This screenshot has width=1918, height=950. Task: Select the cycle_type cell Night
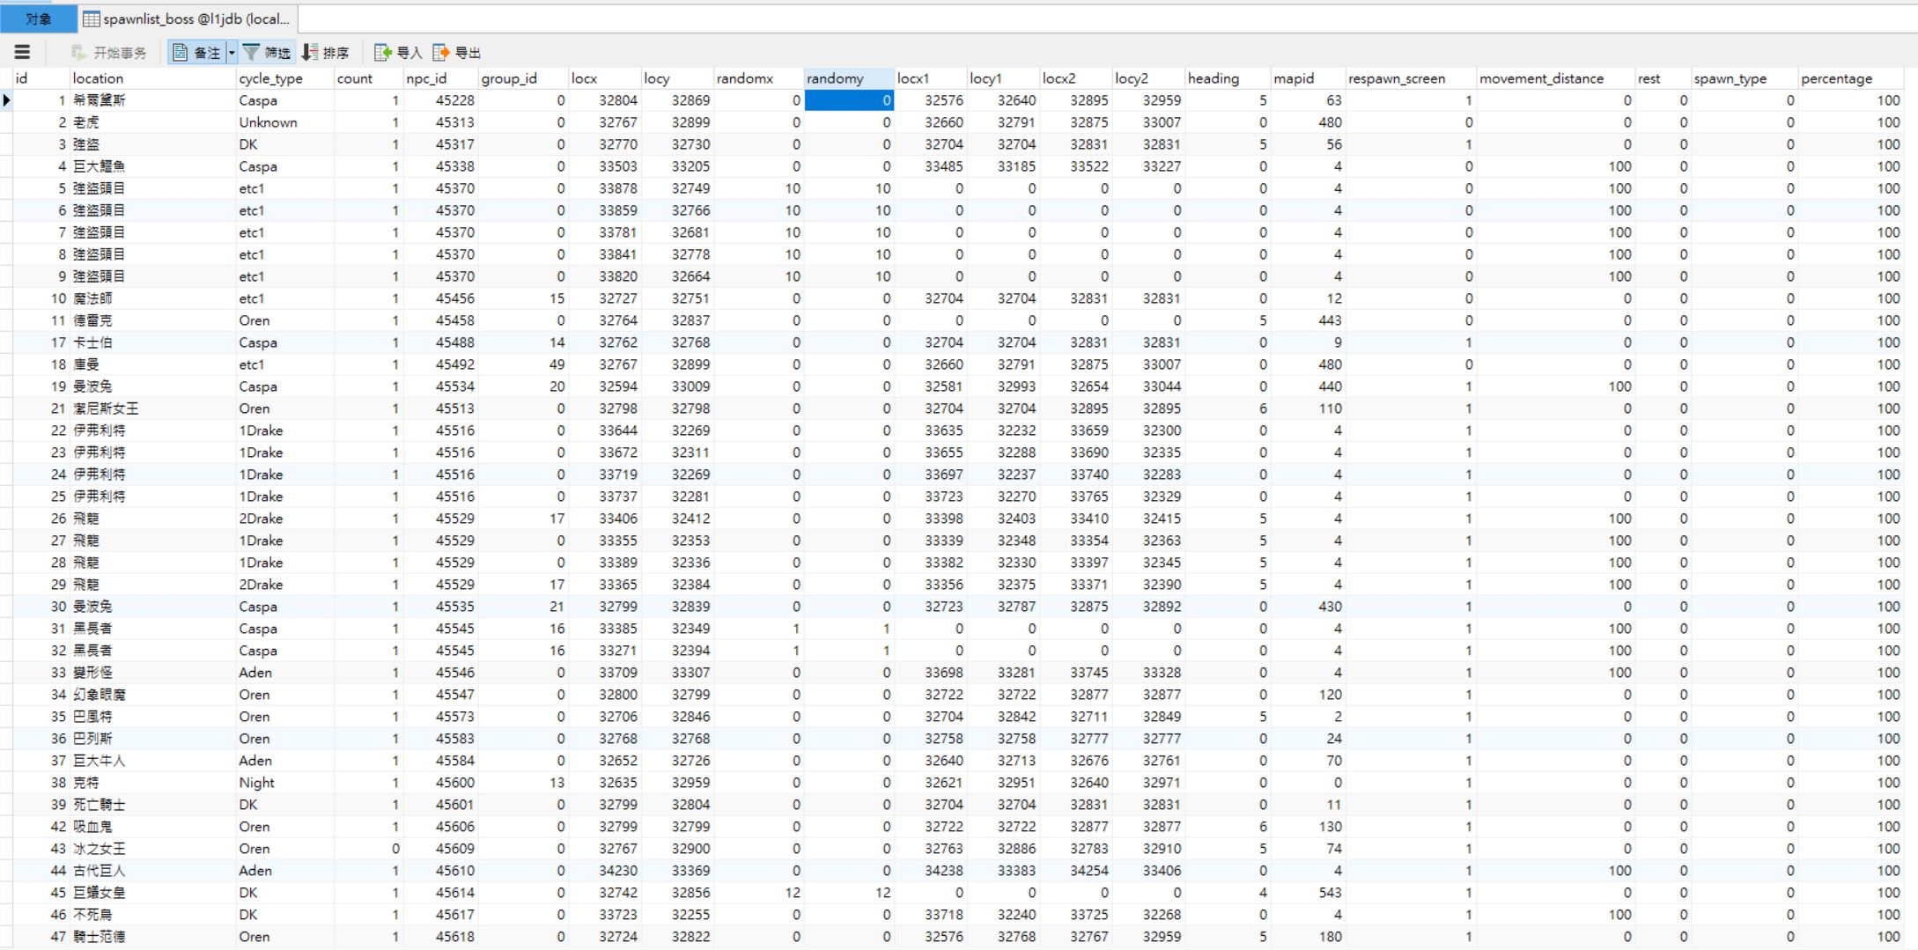pos(284,783)
